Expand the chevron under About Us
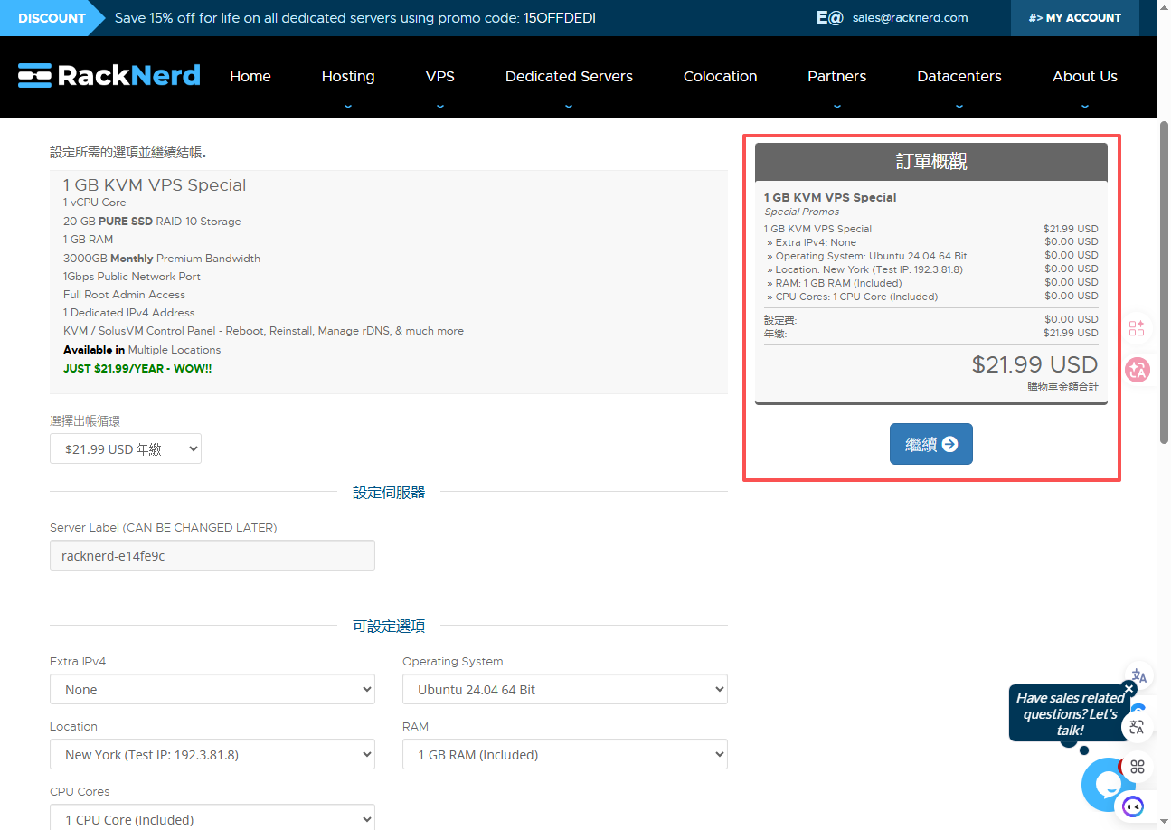 [1085, 106]
